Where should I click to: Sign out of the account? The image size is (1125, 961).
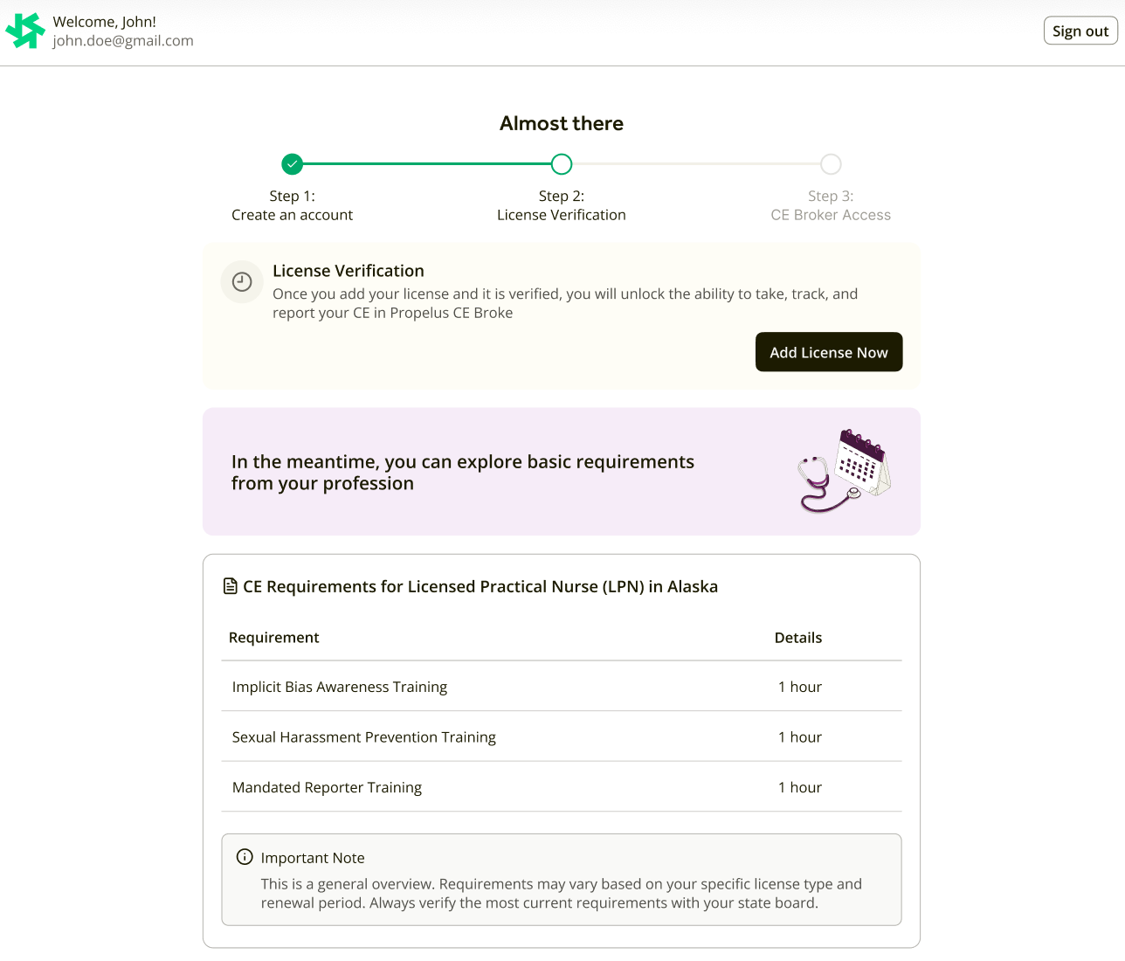[x=1080, y=31]
